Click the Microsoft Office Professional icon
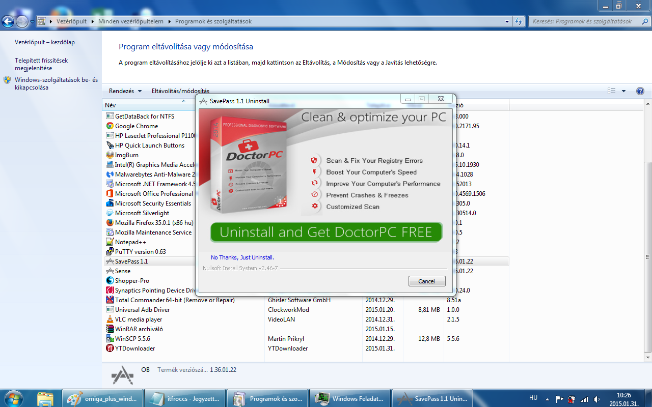The height and width of the screenshot is (407, 652). point(110,194)
